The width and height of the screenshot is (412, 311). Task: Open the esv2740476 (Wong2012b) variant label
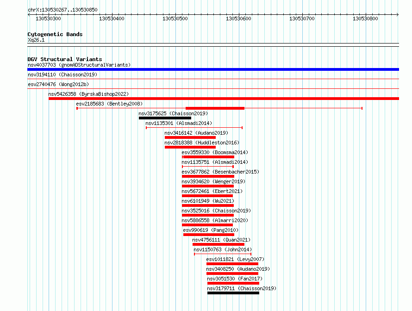click(58, 84)
